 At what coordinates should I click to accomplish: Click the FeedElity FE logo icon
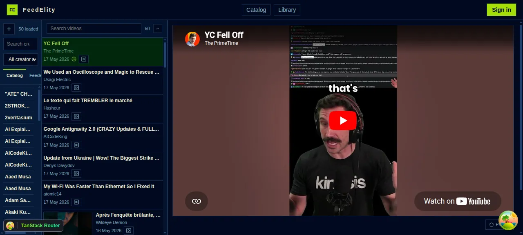coord(12,10)
